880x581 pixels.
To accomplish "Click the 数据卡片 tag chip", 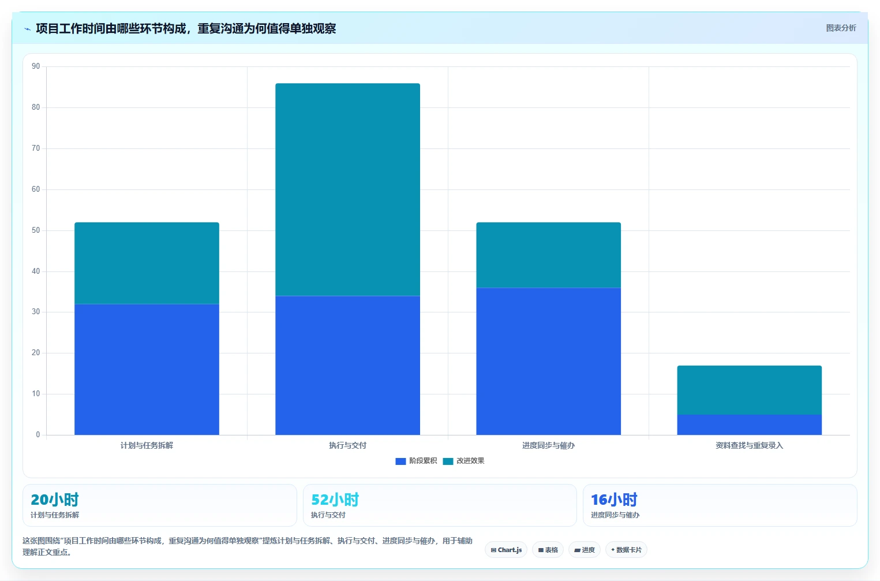I will (x=626, y=550).
